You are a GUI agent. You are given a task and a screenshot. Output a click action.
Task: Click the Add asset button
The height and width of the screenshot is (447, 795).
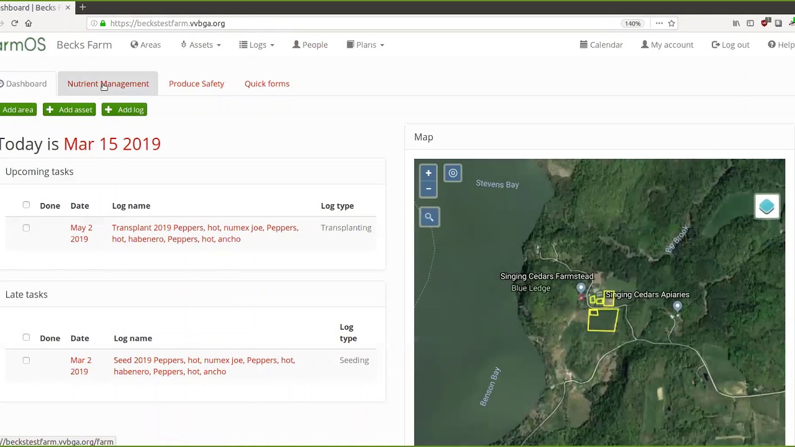[70, 110]
